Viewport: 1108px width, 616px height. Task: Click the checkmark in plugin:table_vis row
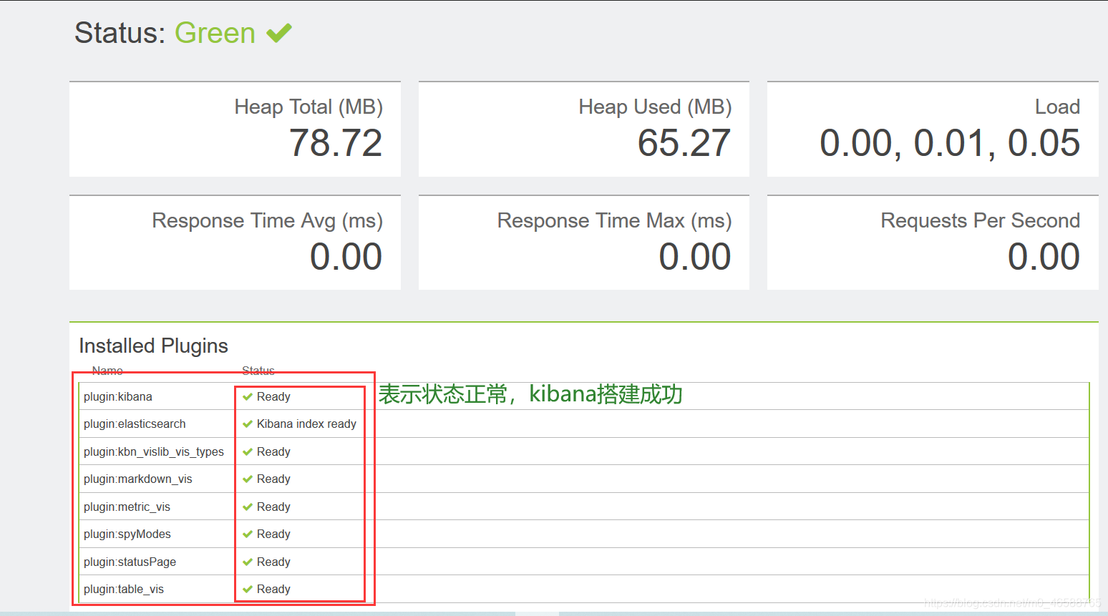tap(248, 589)
